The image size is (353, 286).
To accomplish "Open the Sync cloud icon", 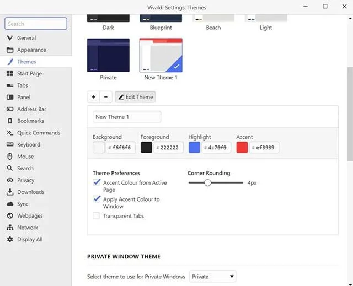I will click(x=10, y=204).
